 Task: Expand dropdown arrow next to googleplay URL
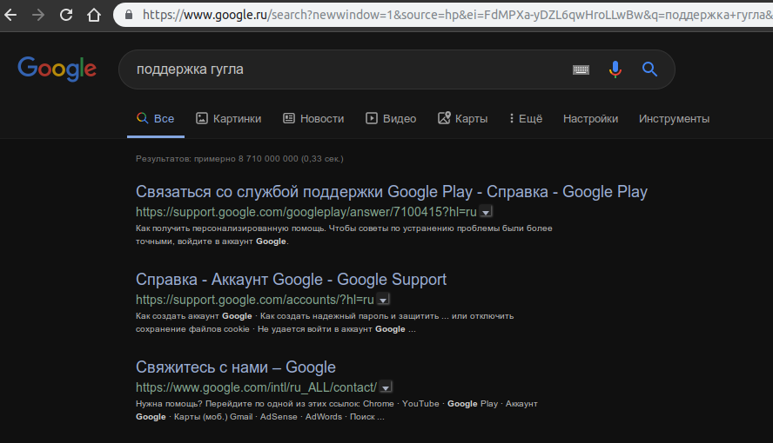486,213
